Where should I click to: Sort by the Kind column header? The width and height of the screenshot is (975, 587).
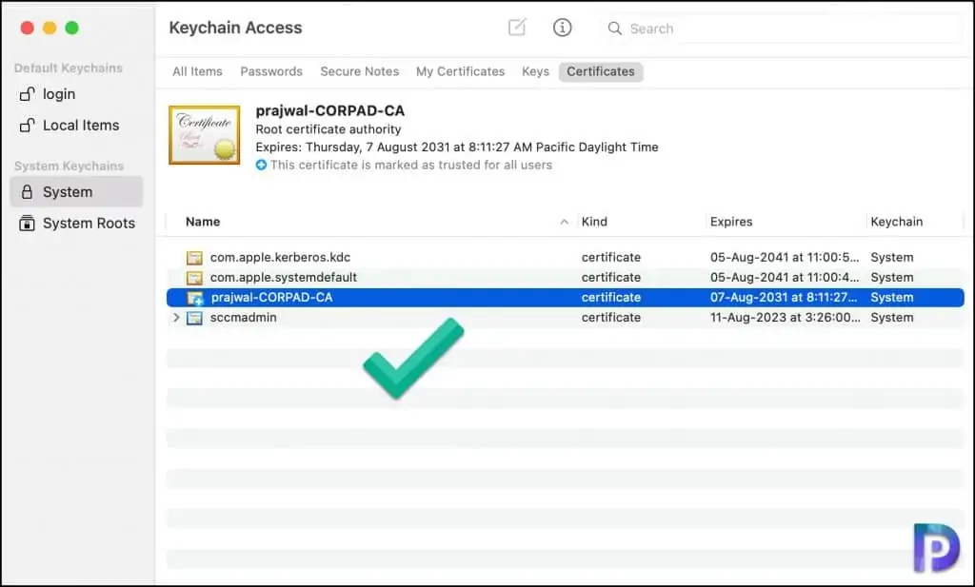[x=594, y=222]
